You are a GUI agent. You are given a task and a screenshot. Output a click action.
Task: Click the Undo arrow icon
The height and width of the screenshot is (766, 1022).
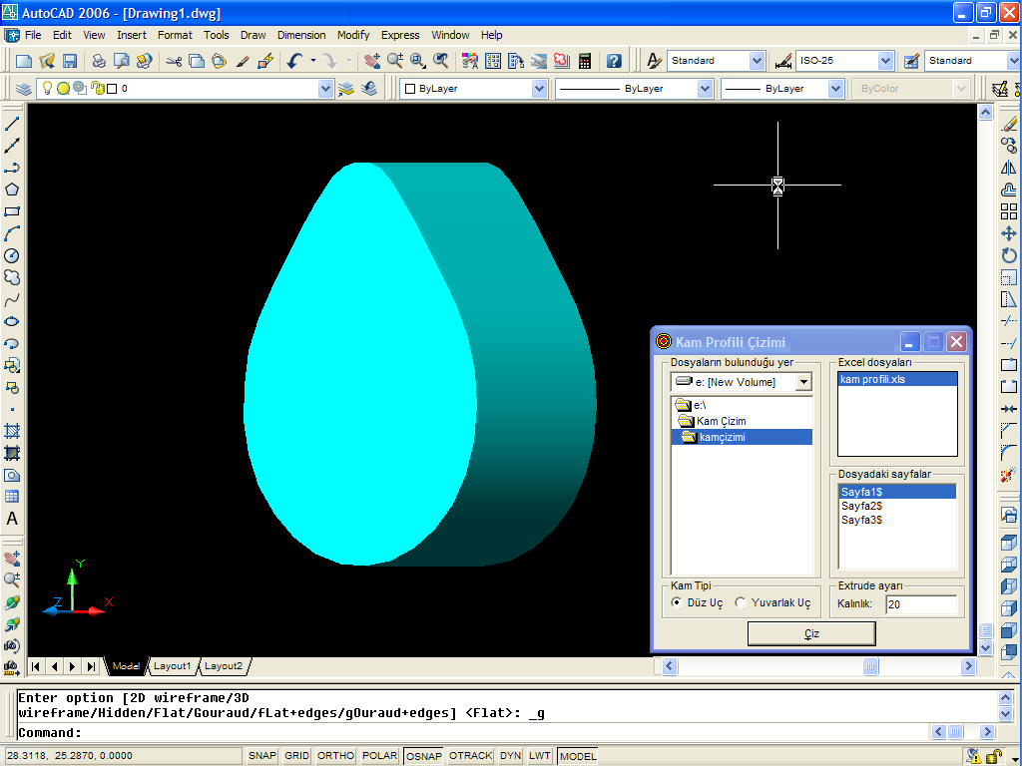pyautogui.click(x=293, y=61)
